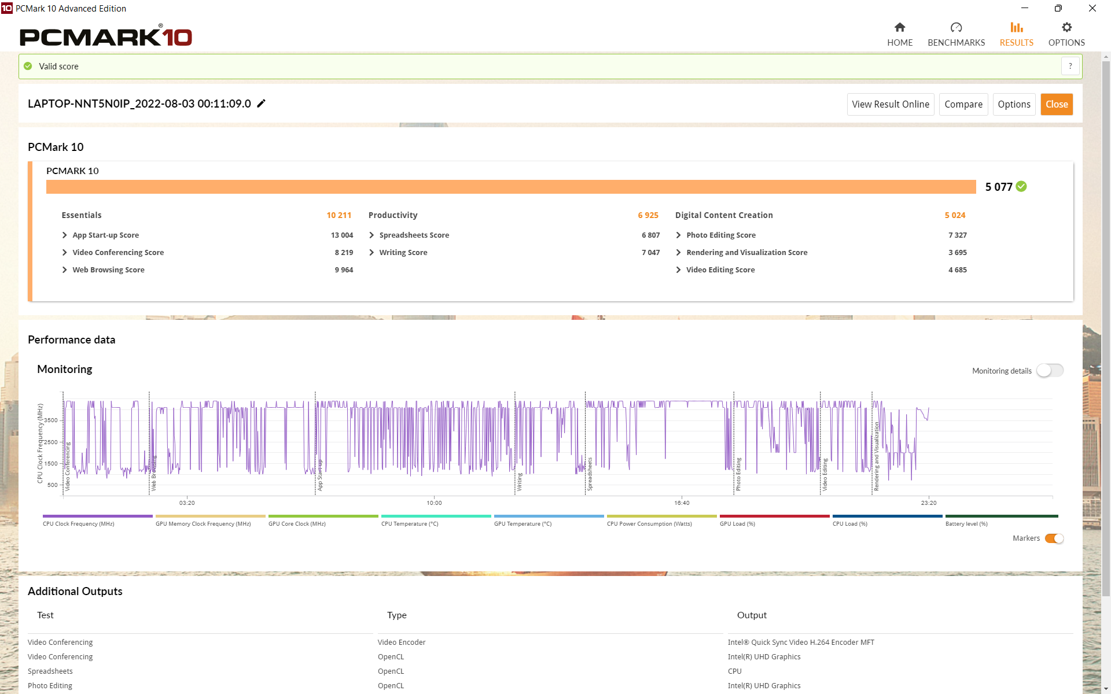Click the Output column header
Viewport: 1111px width, 694px height.
[752, 615]
